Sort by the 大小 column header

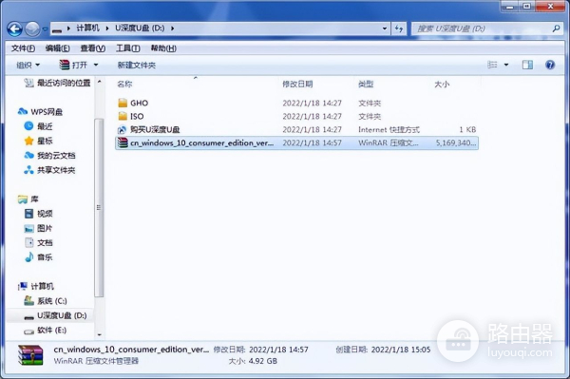click(442, 84)
